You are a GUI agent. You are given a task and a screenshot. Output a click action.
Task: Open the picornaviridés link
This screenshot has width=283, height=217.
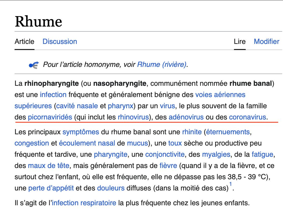point(50,117)
